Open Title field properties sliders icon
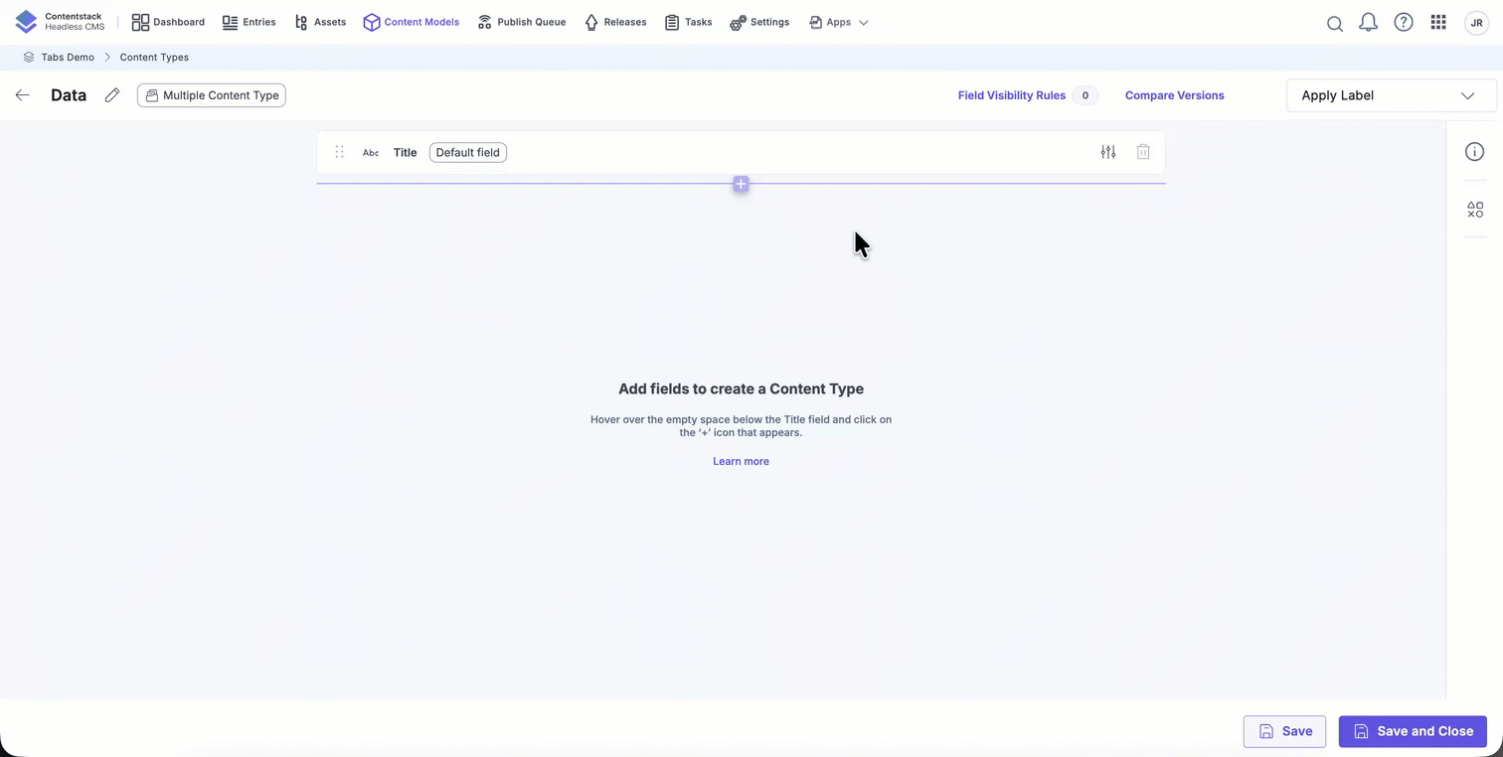The image size is (1503, 757). [1108, 152]
